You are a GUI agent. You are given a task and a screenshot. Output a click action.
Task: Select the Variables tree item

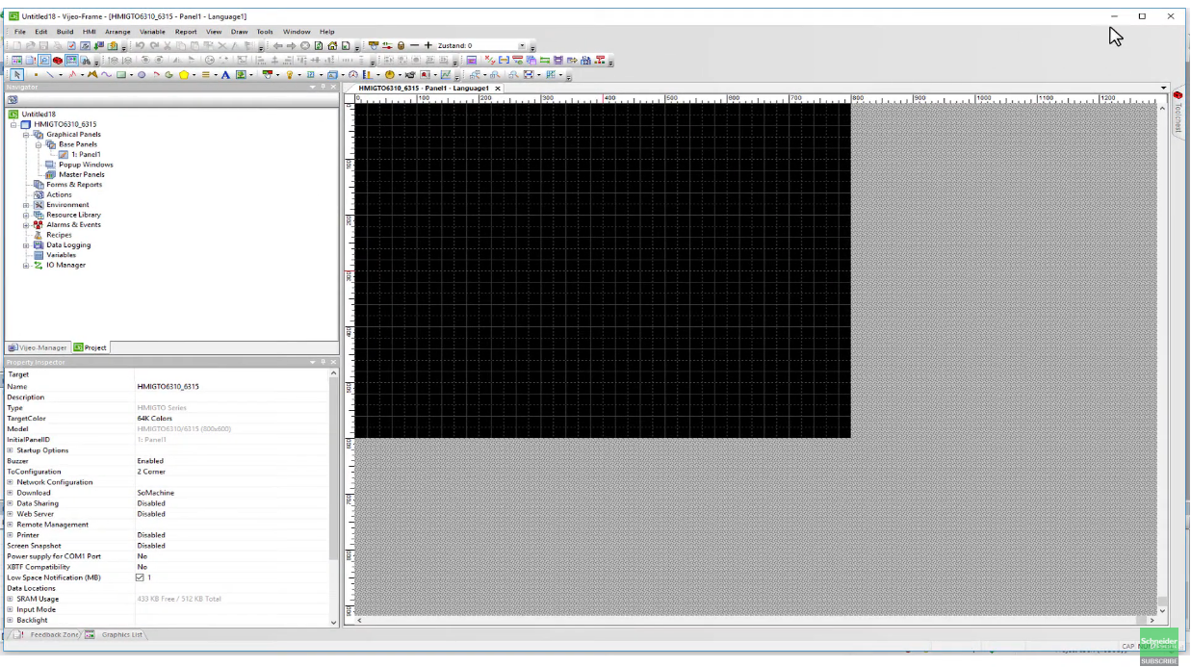pyautogui.click(x=61, y=255)
